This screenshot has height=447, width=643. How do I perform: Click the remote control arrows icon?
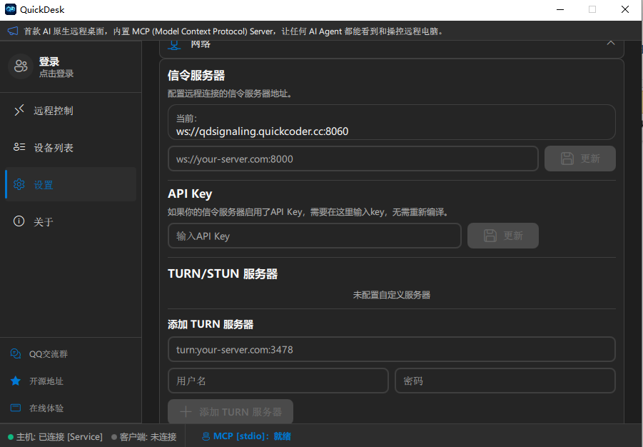[19, 111]
